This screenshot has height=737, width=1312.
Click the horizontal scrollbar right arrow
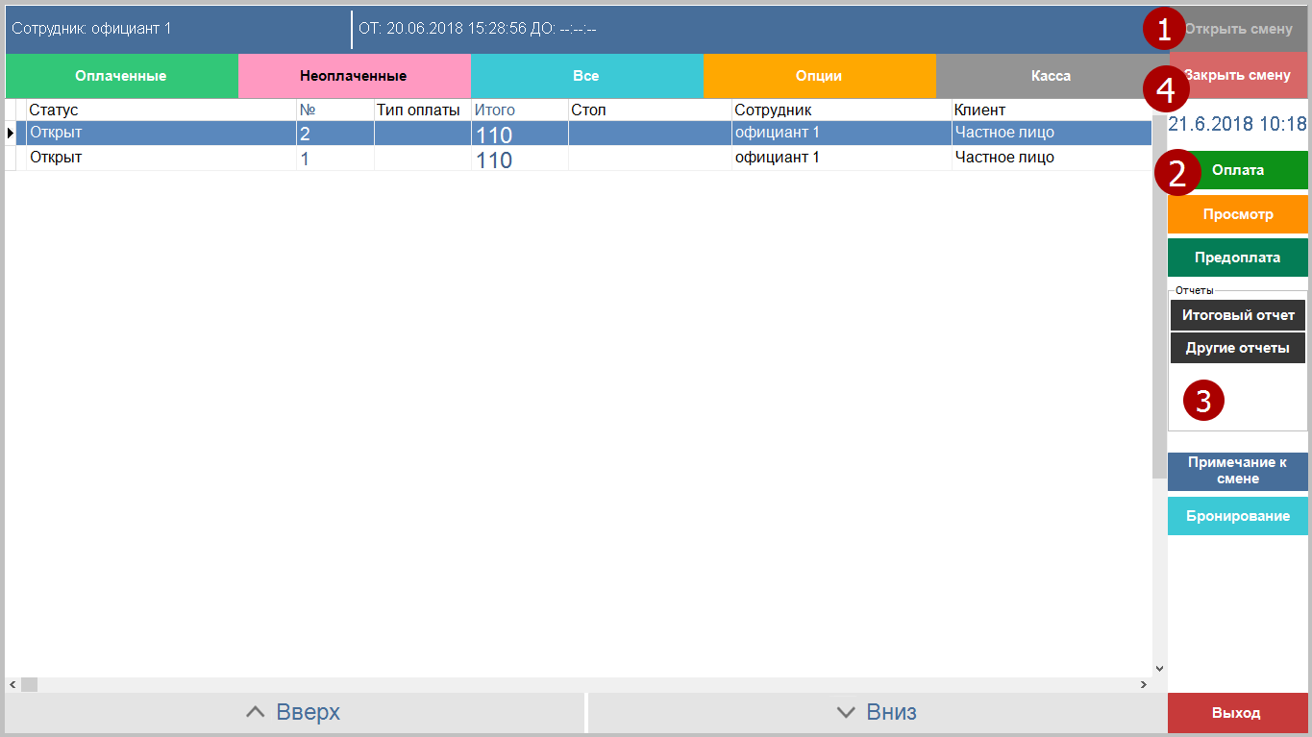[1144, 685]
